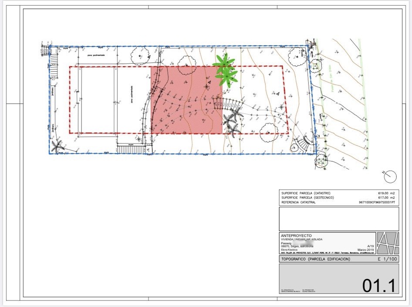Click the SUPERFICIE PARCELA (CATASTRO) row
412x307 pixels.
click(x=306, y=193)
